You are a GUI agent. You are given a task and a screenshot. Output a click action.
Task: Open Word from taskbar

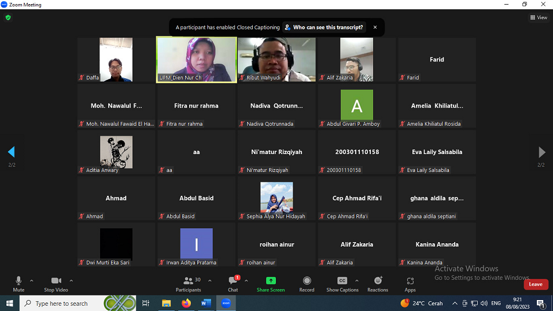(x=206, y=303)
